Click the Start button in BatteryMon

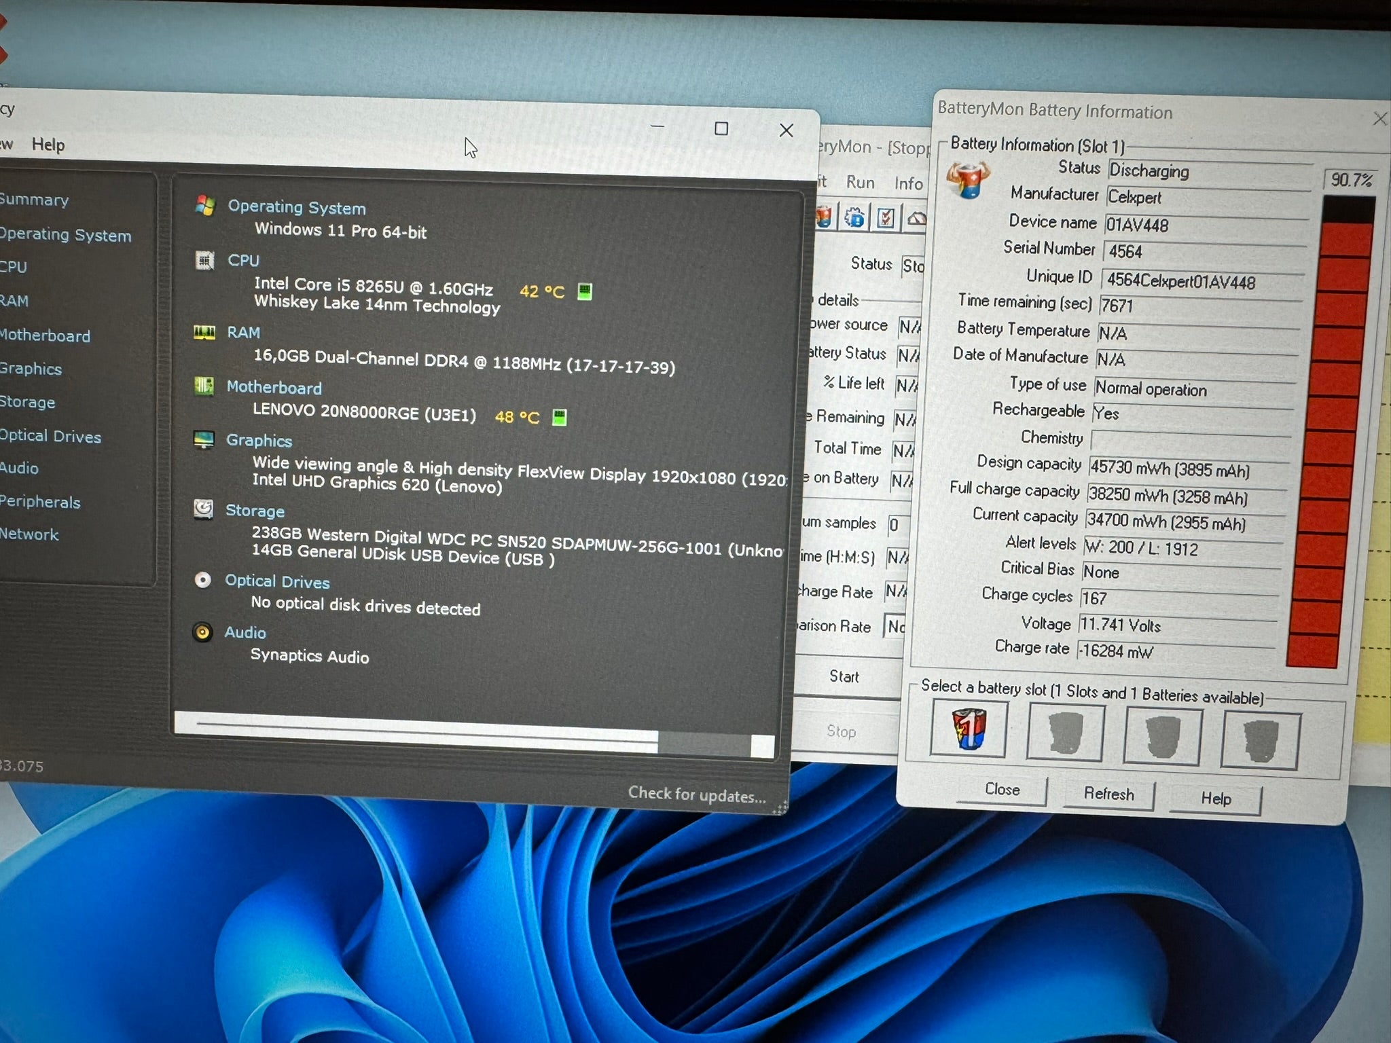click(x=844, y=676)
